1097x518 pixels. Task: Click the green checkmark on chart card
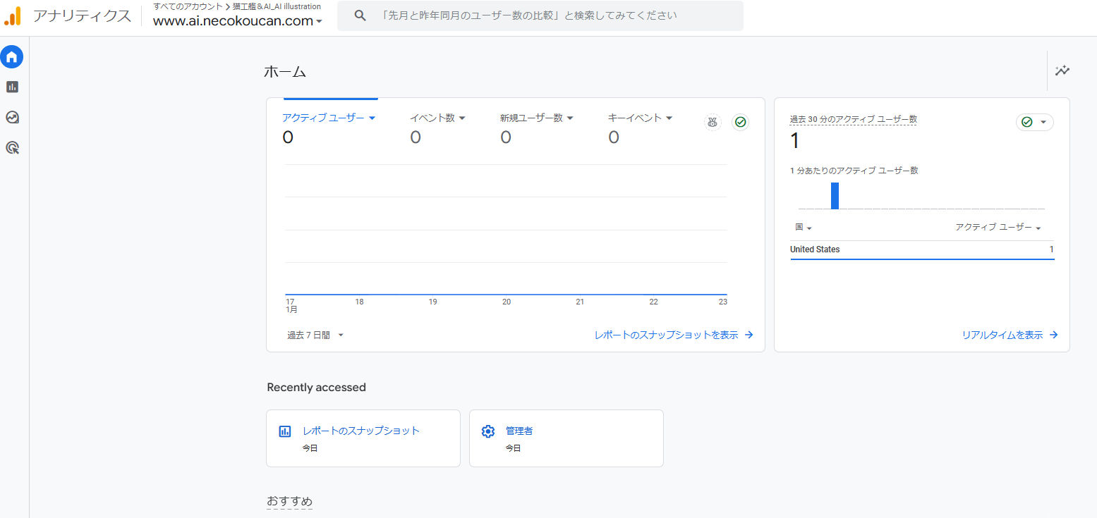(x=740, y=122)
